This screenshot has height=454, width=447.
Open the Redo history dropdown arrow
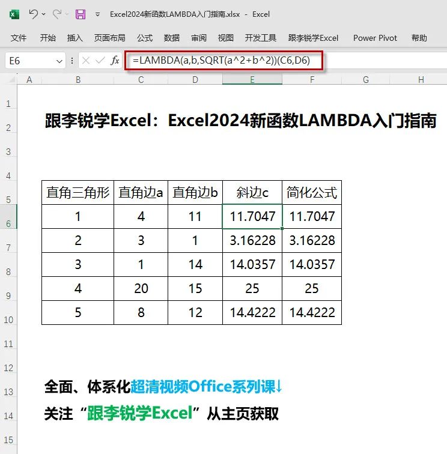pos(67,14)
